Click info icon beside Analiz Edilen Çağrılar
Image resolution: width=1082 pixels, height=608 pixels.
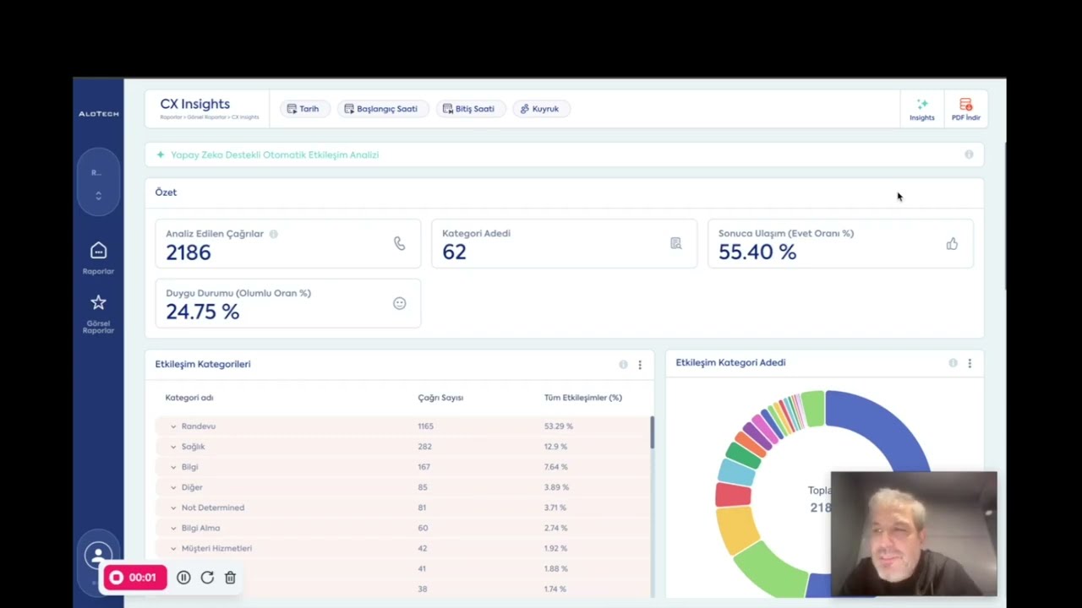[273, 234]
